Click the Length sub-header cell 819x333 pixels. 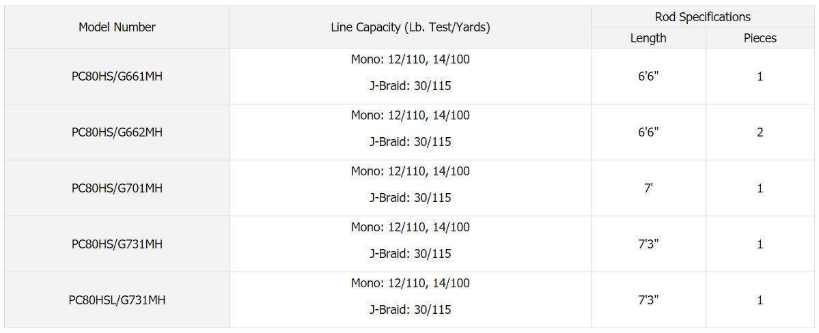click(648, 38)
